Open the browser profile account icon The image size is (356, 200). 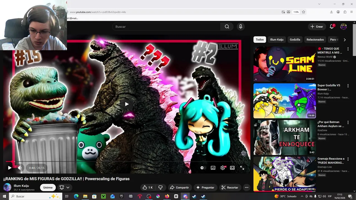tap(338, 12)
